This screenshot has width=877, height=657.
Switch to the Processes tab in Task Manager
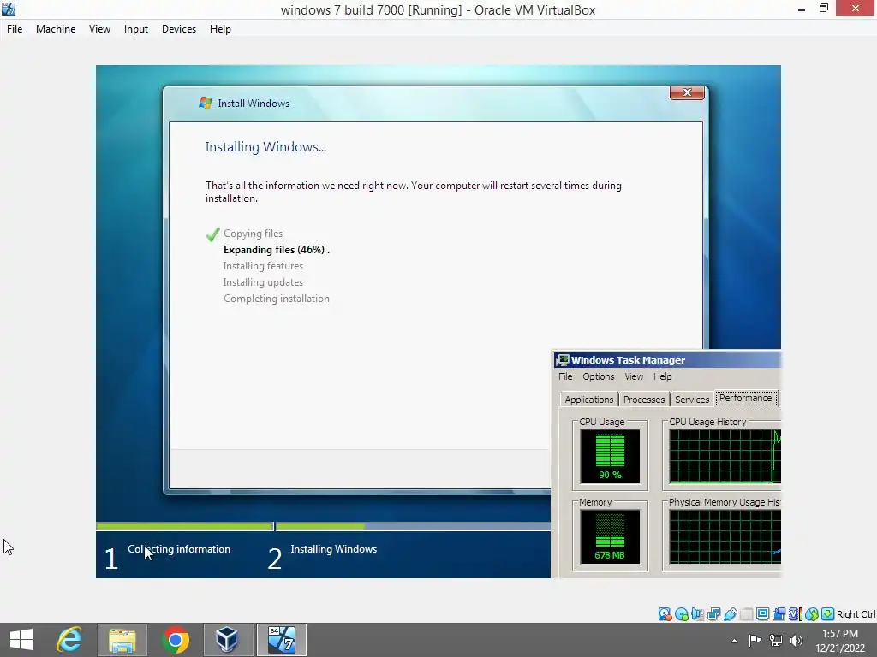coord(644,400)
